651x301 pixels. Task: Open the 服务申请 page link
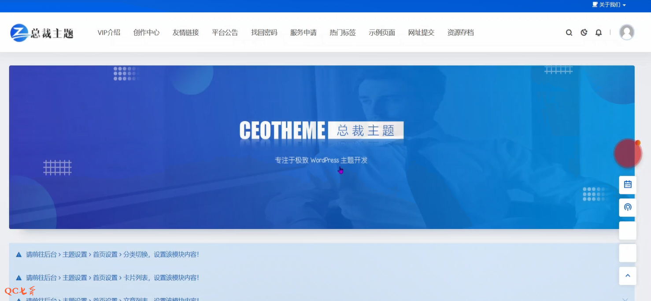click(x=303, y=33)
